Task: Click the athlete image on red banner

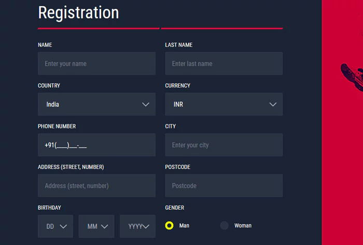Action: (352, 77)
